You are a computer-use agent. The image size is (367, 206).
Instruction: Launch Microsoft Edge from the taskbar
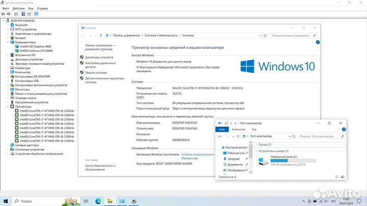pos(98,201)
